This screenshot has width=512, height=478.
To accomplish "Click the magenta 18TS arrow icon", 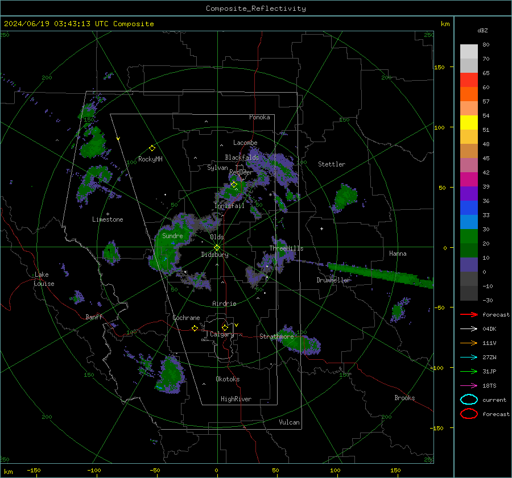I will 469,386.
